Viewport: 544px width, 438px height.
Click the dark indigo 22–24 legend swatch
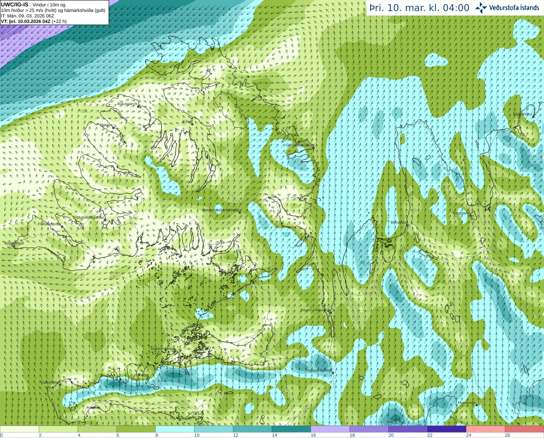[x=447, y=429]
